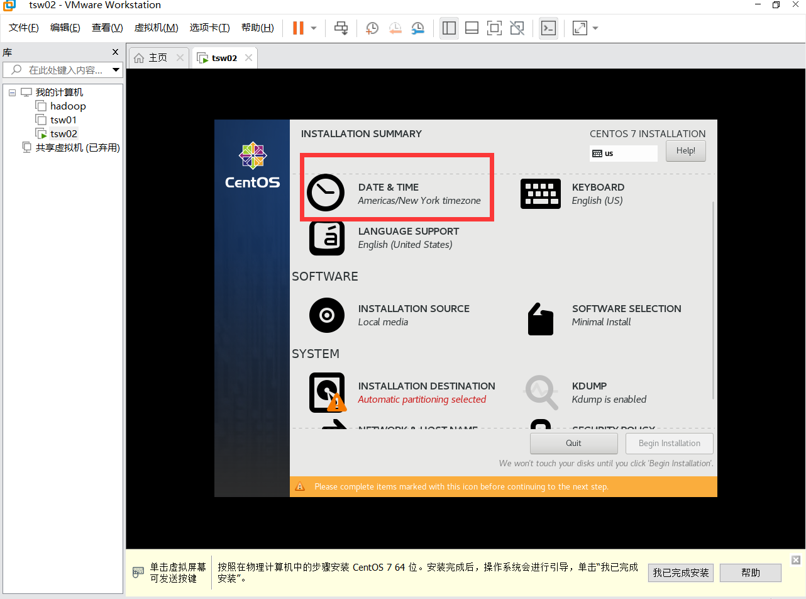Screen dimensions: 806x599
Task: Open the snapshot manager wrench-clock icon
Action: coord(418,28)
